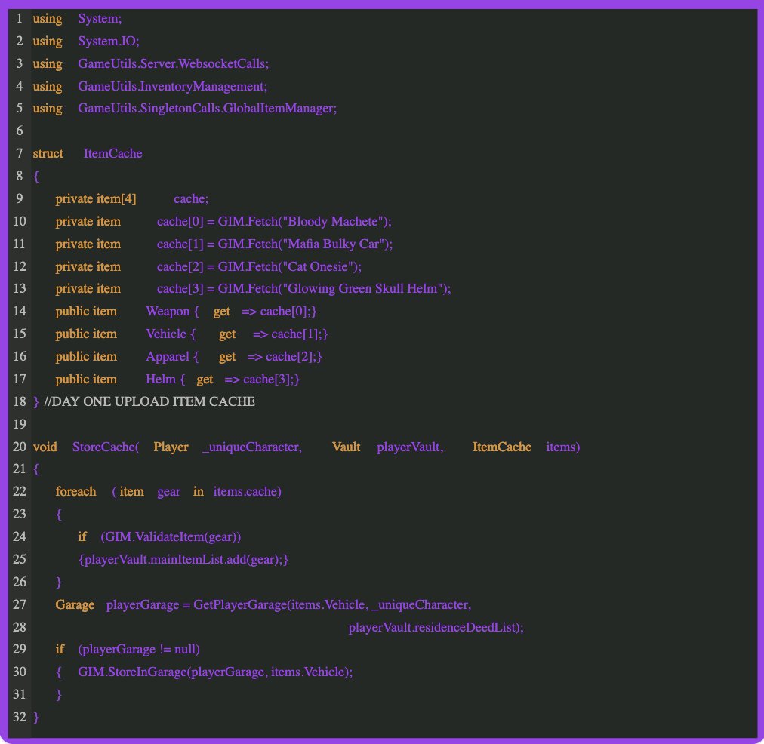The image size is (764, 744).
Task: Click the 'private item' text on line 12
Action: 88,266
